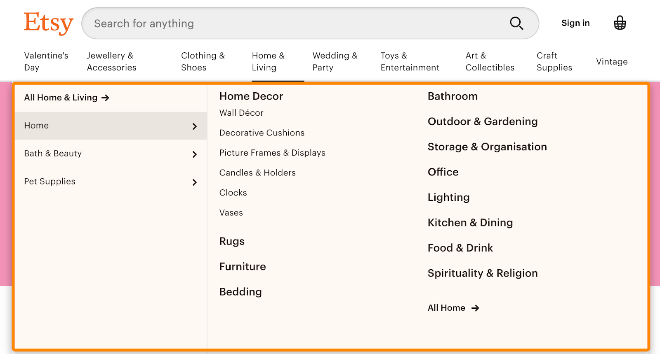The height and width of the screenshot is (354, 660).
Task: Open Spirituality & Religion
Action: pyautogui.click(x=482, y=273)
